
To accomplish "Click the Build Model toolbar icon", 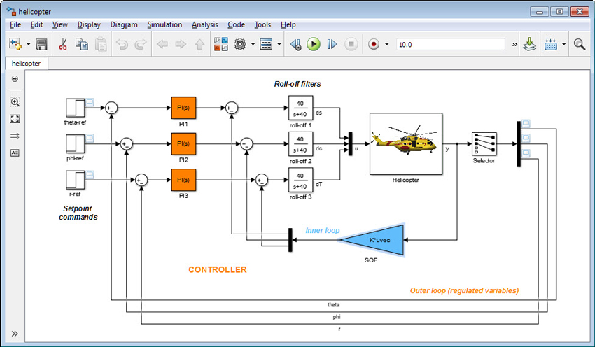I will (530, 44).
